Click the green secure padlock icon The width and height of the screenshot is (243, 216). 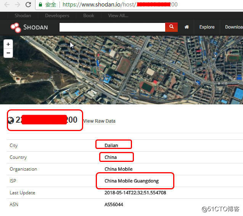pos(40,5)
